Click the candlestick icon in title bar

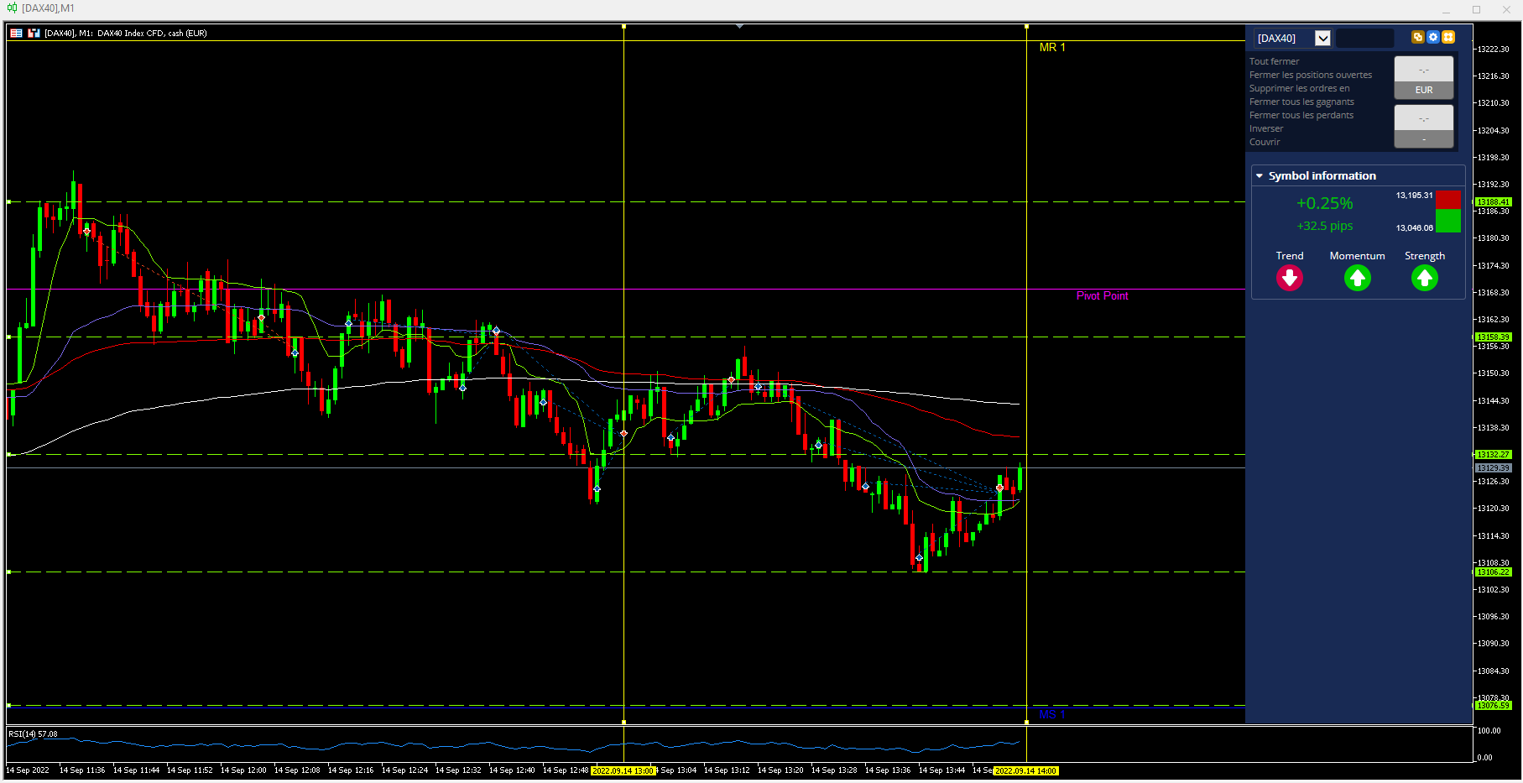(x=12, y=8)
